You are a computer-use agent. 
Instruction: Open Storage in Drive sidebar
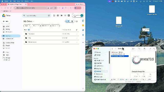[x=7, y=58]
